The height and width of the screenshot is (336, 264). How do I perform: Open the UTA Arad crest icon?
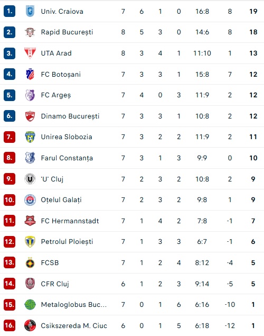point(30,53)
